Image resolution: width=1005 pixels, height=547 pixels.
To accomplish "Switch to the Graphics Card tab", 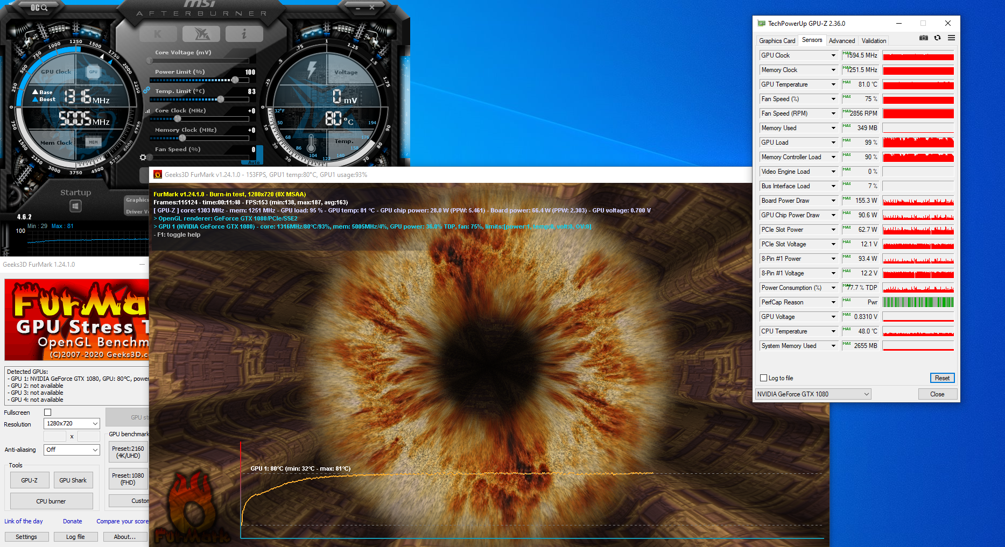I will coord(777,41).
